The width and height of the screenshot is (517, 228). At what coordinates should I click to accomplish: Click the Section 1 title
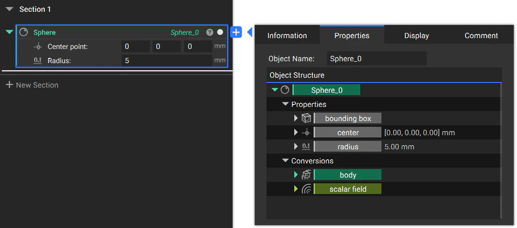[35, 9]
